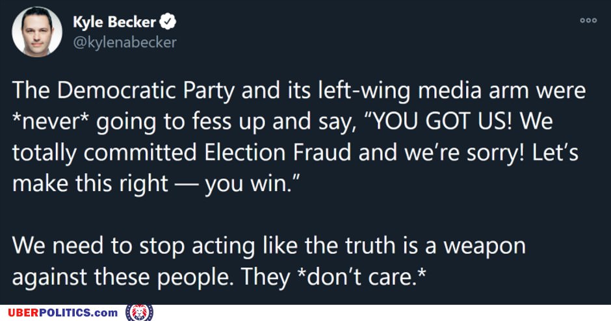The width and height of the screenshot is (611, 321).
Task: Click the words 'Democratic Party'
Action: 146,91
